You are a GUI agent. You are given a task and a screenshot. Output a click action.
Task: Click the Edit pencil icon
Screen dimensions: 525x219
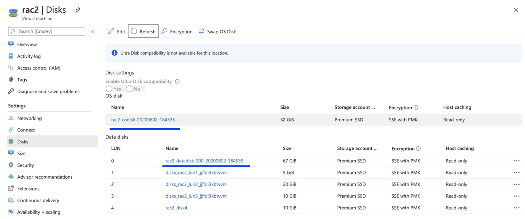pyautogui.click(x=111, y=31)
